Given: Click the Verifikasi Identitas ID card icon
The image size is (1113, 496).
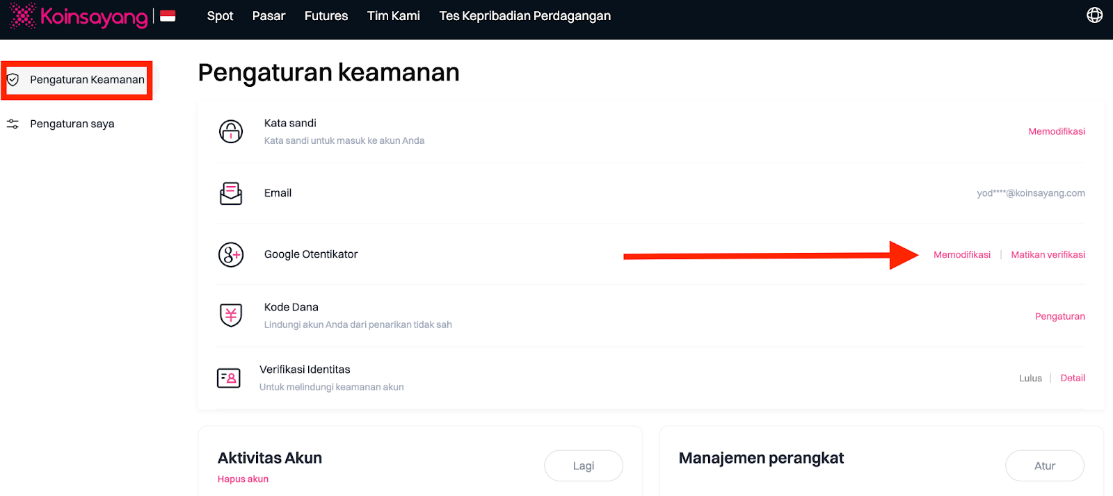Looking at the screenshot, I should click(x=229, y=378).
